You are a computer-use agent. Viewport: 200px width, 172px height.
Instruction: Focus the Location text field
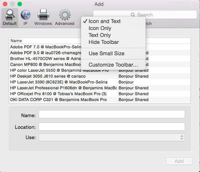pyautogui.click(x=112, y=127)
